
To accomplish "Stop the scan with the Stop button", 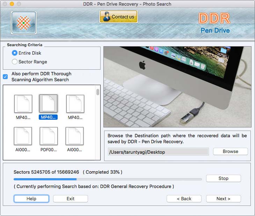I will [x=224, y=178].
